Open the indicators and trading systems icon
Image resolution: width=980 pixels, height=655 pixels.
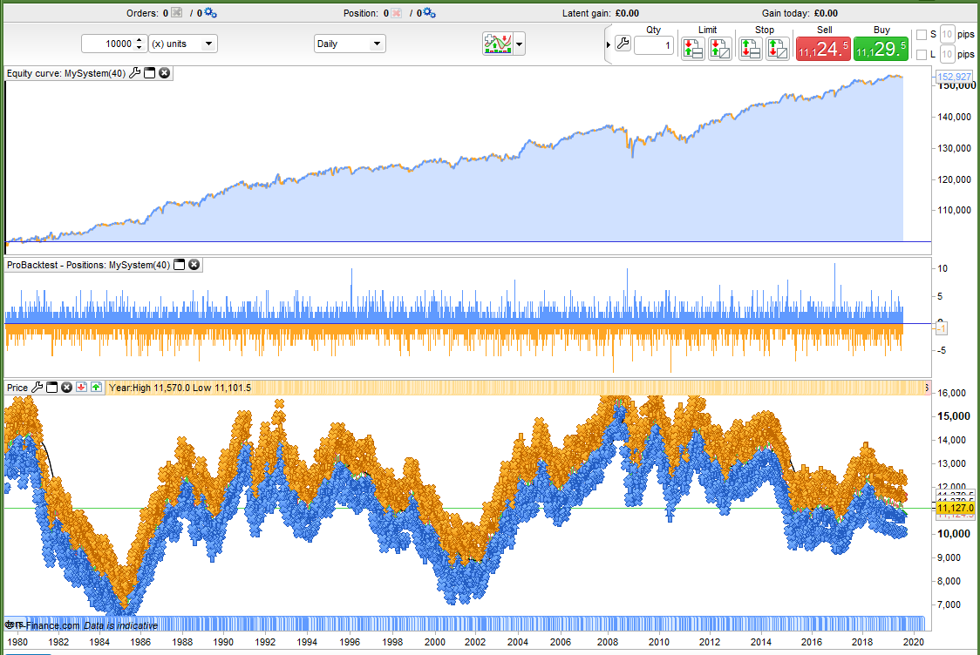[498, 44]
